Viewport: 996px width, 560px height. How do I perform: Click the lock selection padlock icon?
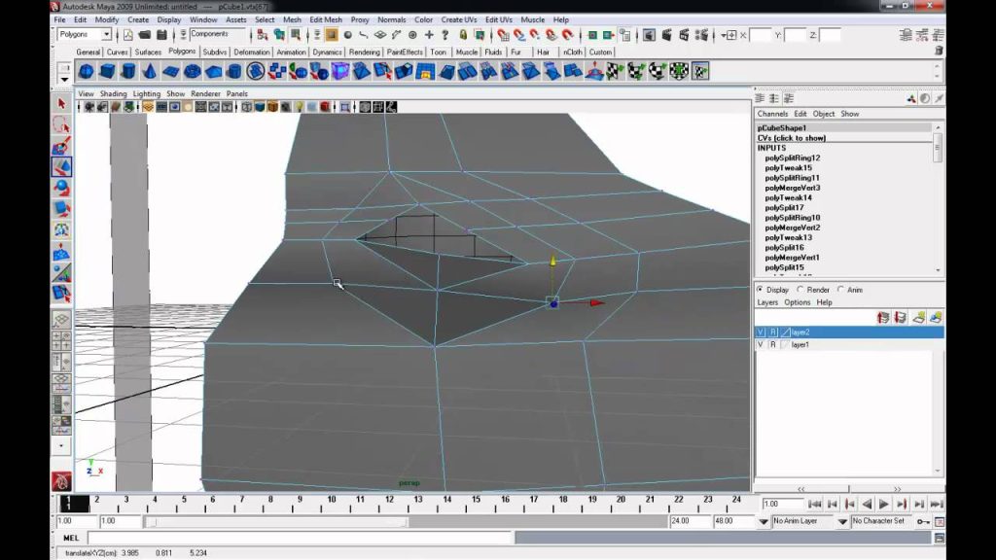coord(463,35)
